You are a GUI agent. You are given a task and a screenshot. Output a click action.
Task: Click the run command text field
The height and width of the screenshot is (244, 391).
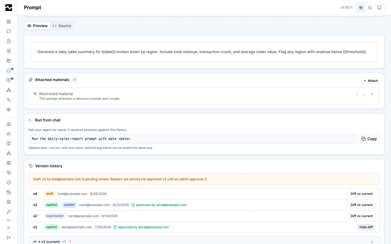(x=192, y=139)
